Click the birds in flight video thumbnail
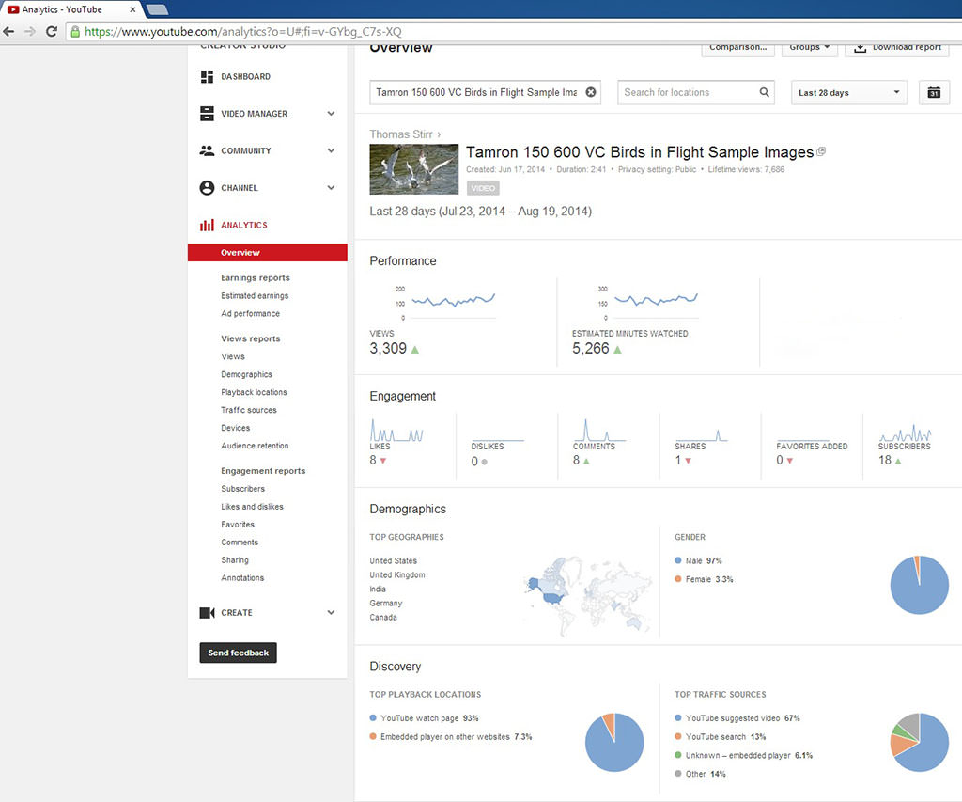 (x=413, y=169)
